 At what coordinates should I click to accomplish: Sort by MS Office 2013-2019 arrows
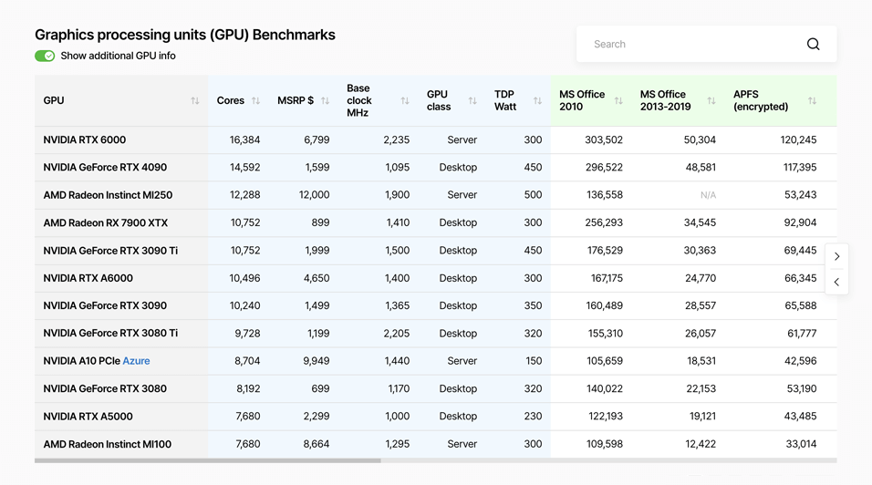pos(711,100)
